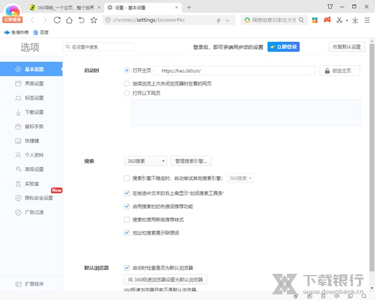
Task: Click the home page icon
Action: [69, 20]
